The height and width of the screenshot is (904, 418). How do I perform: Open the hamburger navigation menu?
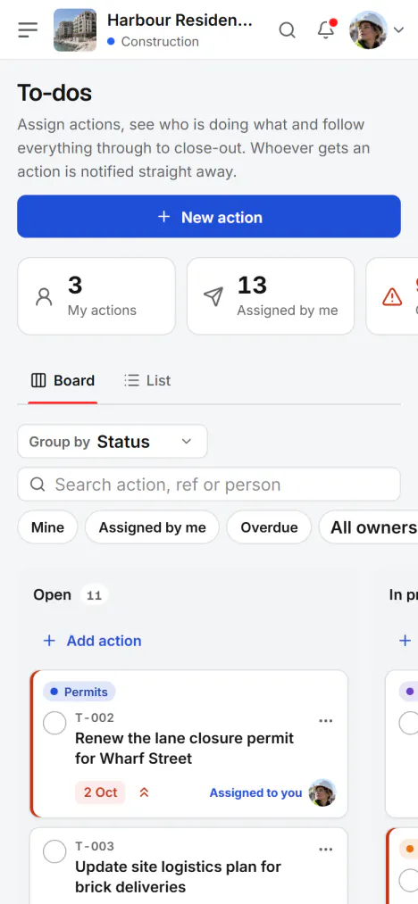coord(28,30)
